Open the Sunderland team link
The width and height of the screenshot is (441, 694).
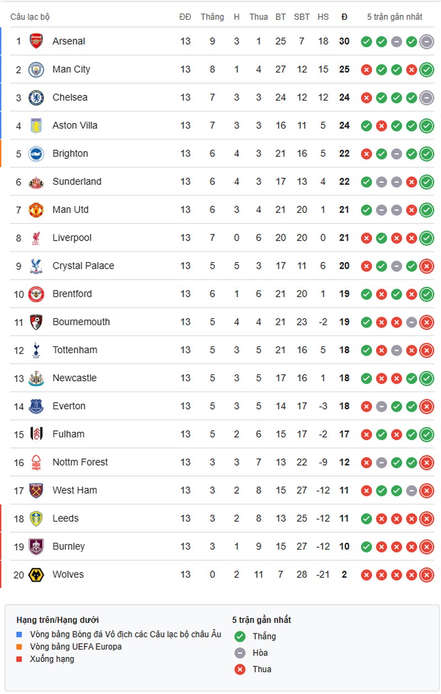77,181
